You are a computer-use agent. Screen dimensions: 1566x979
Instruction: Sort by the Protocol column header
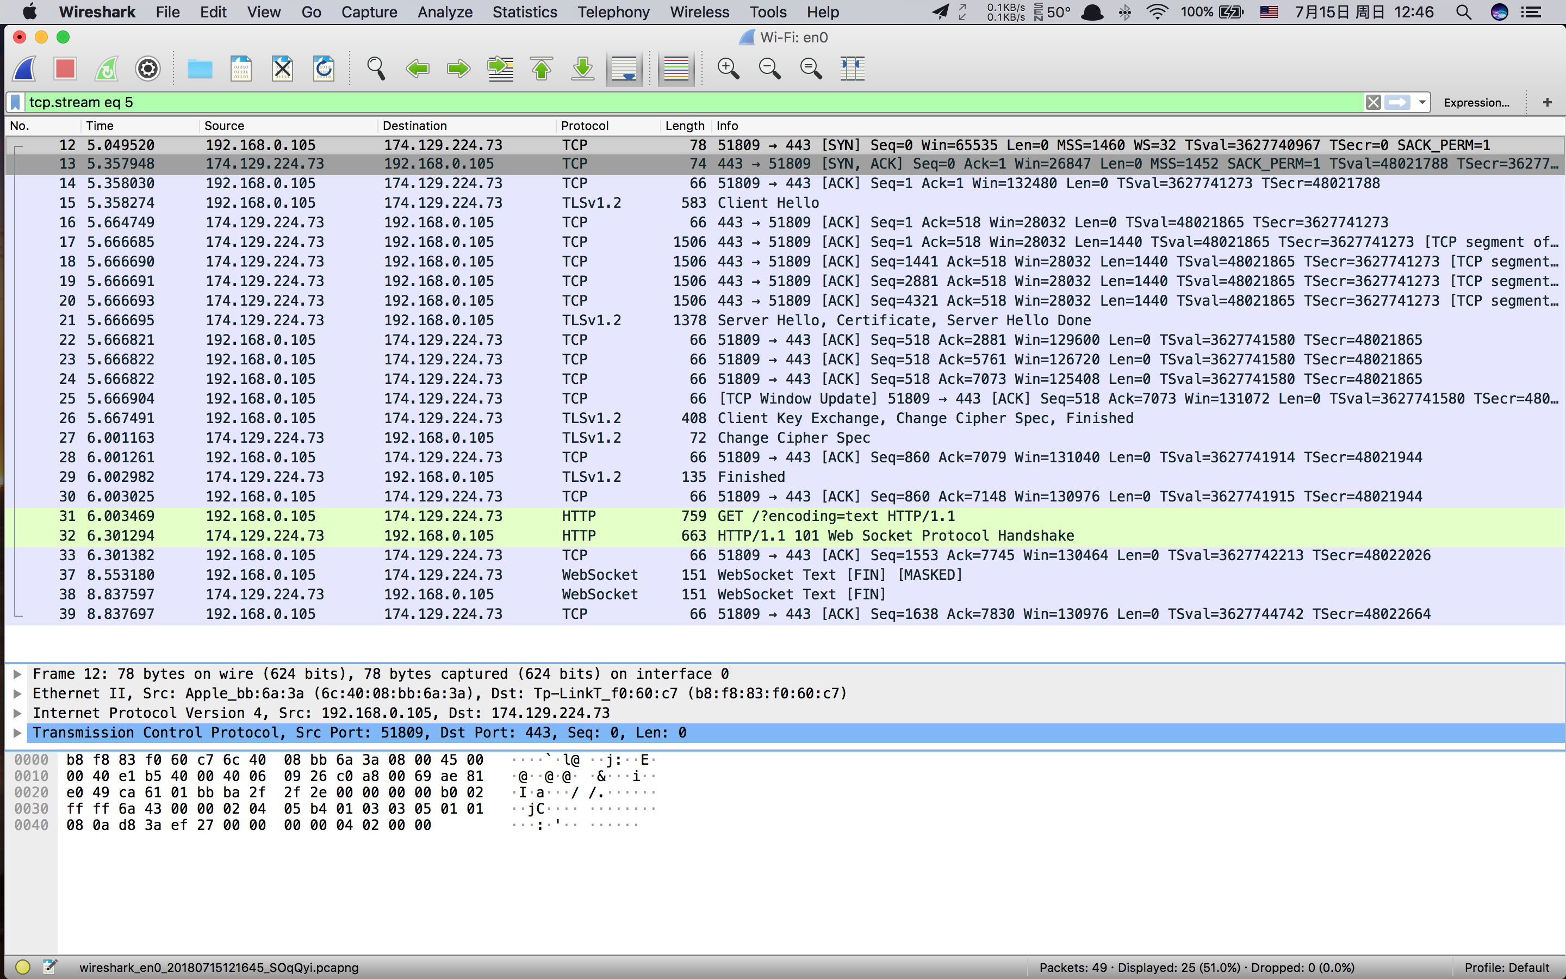point(607,126)
